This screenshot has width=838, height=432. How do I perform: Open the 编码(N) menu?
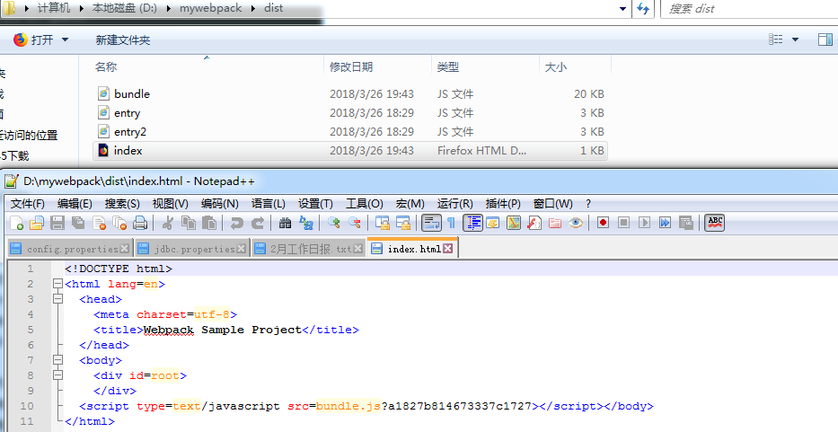pos(220,204)
